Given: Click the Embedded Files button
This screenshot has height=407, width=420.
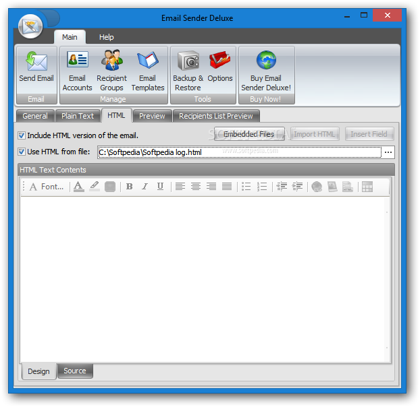Looking at the screenshot, I should click(249, 134).
